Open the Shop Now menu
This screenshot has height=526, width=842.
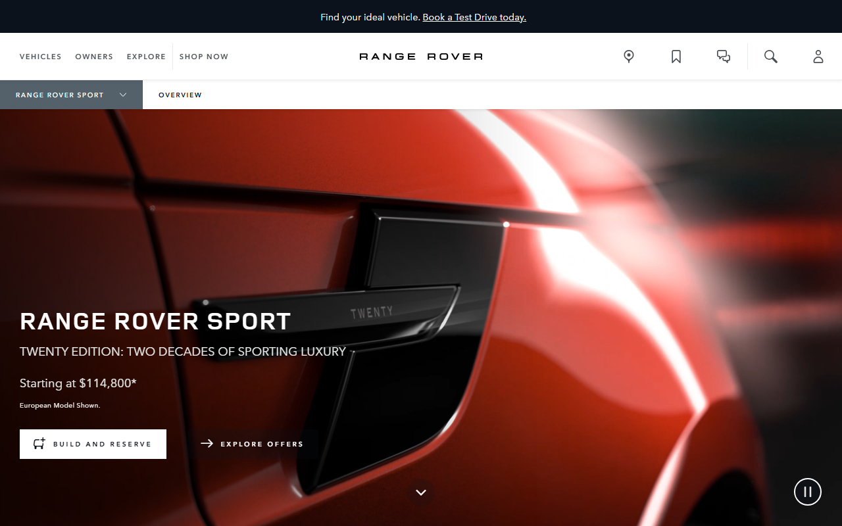coord(204,57)
